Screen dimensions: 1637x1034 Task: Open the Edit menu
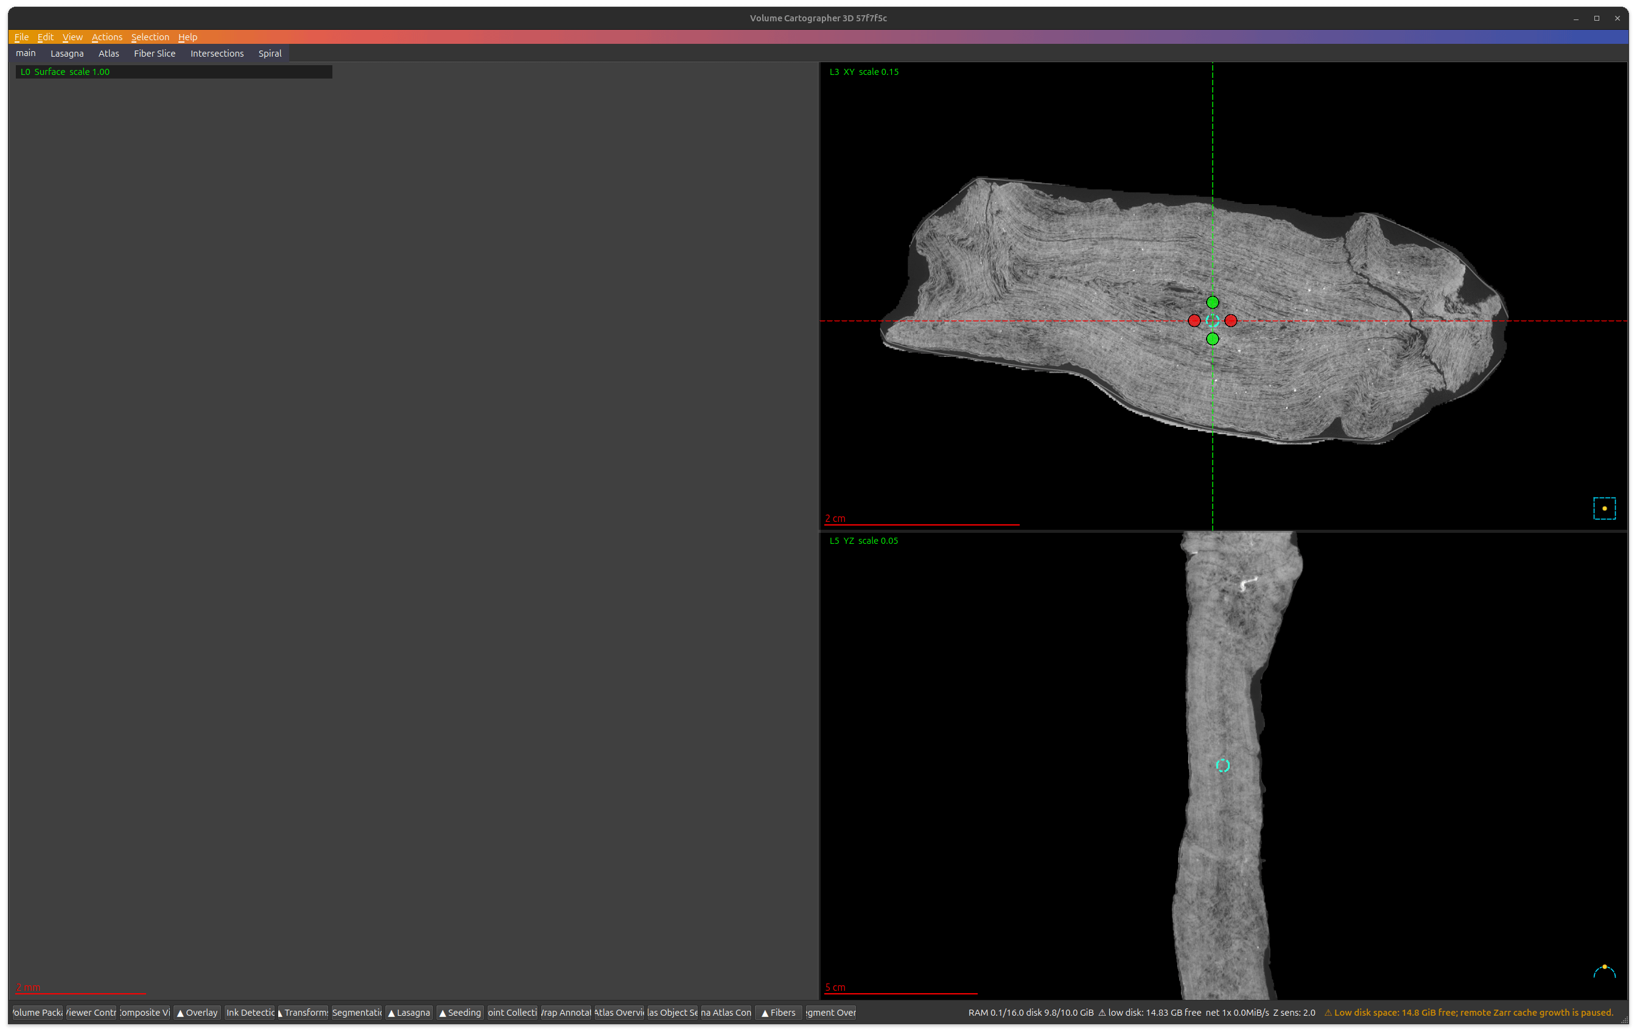point(45,37)
